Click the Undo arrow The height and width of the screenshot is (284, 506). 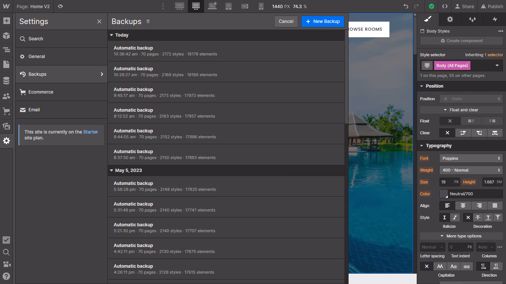tap(406, 6)
